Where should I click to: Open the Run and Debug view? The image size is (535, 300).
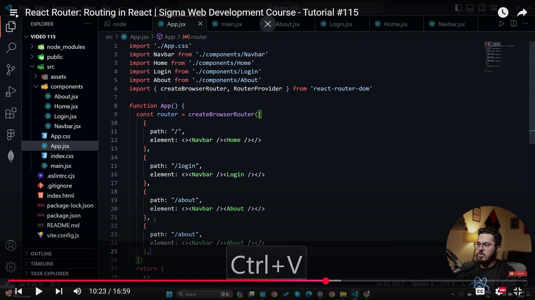point(11,91)
